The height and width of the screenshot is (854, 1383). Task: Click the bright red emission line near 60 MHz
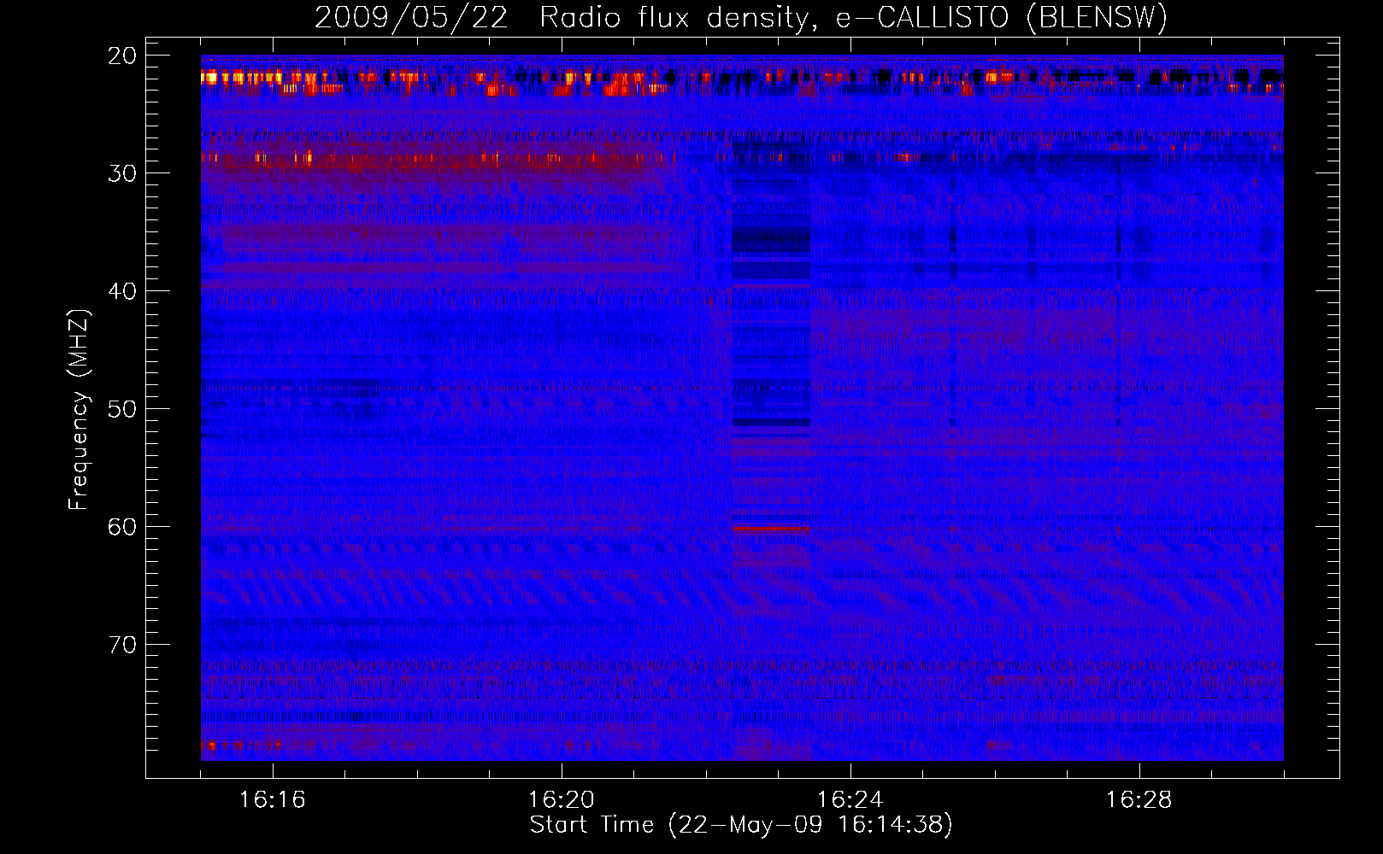(770, 529)
